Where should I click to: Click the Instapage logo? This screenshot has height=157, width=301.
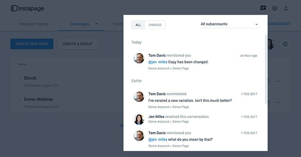tap(27, 9)
